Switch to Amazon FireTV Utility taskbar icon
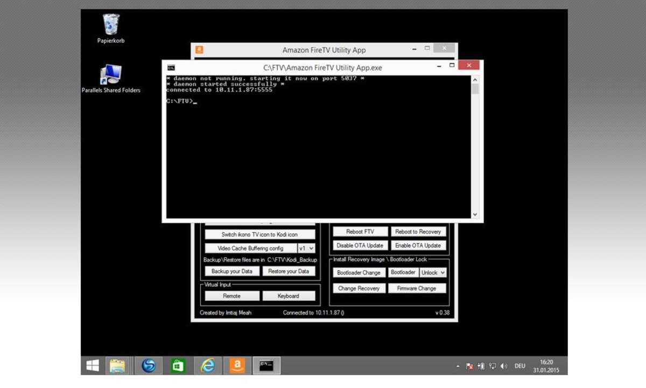Image resolution: width=646 pixels, height=388 pixels. [x=237, y=366]
